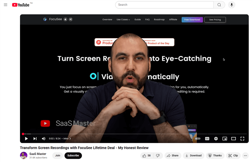The height and width of the screenshot is (162, 252).
Task: Like the video (58 likes)
Action: tap(147, 155)
